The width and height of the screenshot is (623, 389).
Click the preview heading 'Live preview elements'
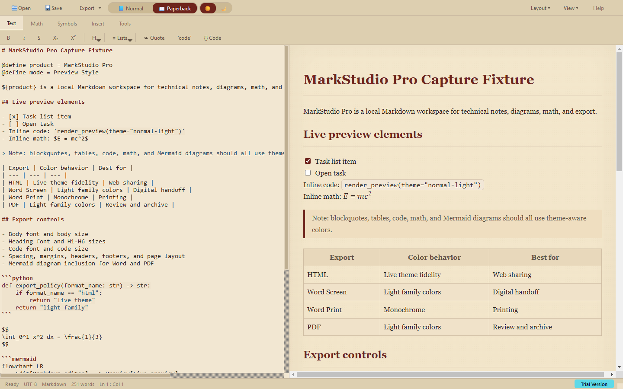363,134
